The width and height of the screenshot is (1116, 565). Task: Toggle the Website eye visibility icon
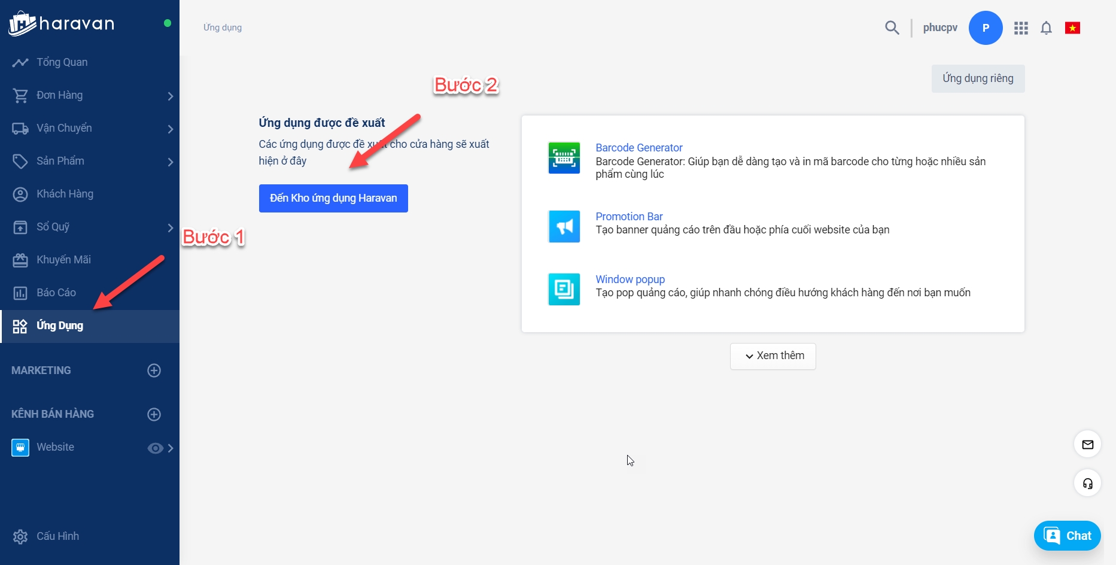tap(155, 448)
